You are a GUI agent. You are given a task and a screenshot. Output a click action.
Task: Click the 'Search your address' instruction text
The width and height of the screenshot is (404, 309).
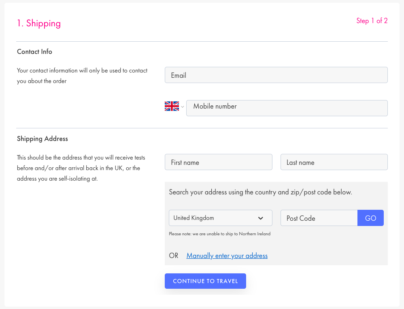click(260, 192)
